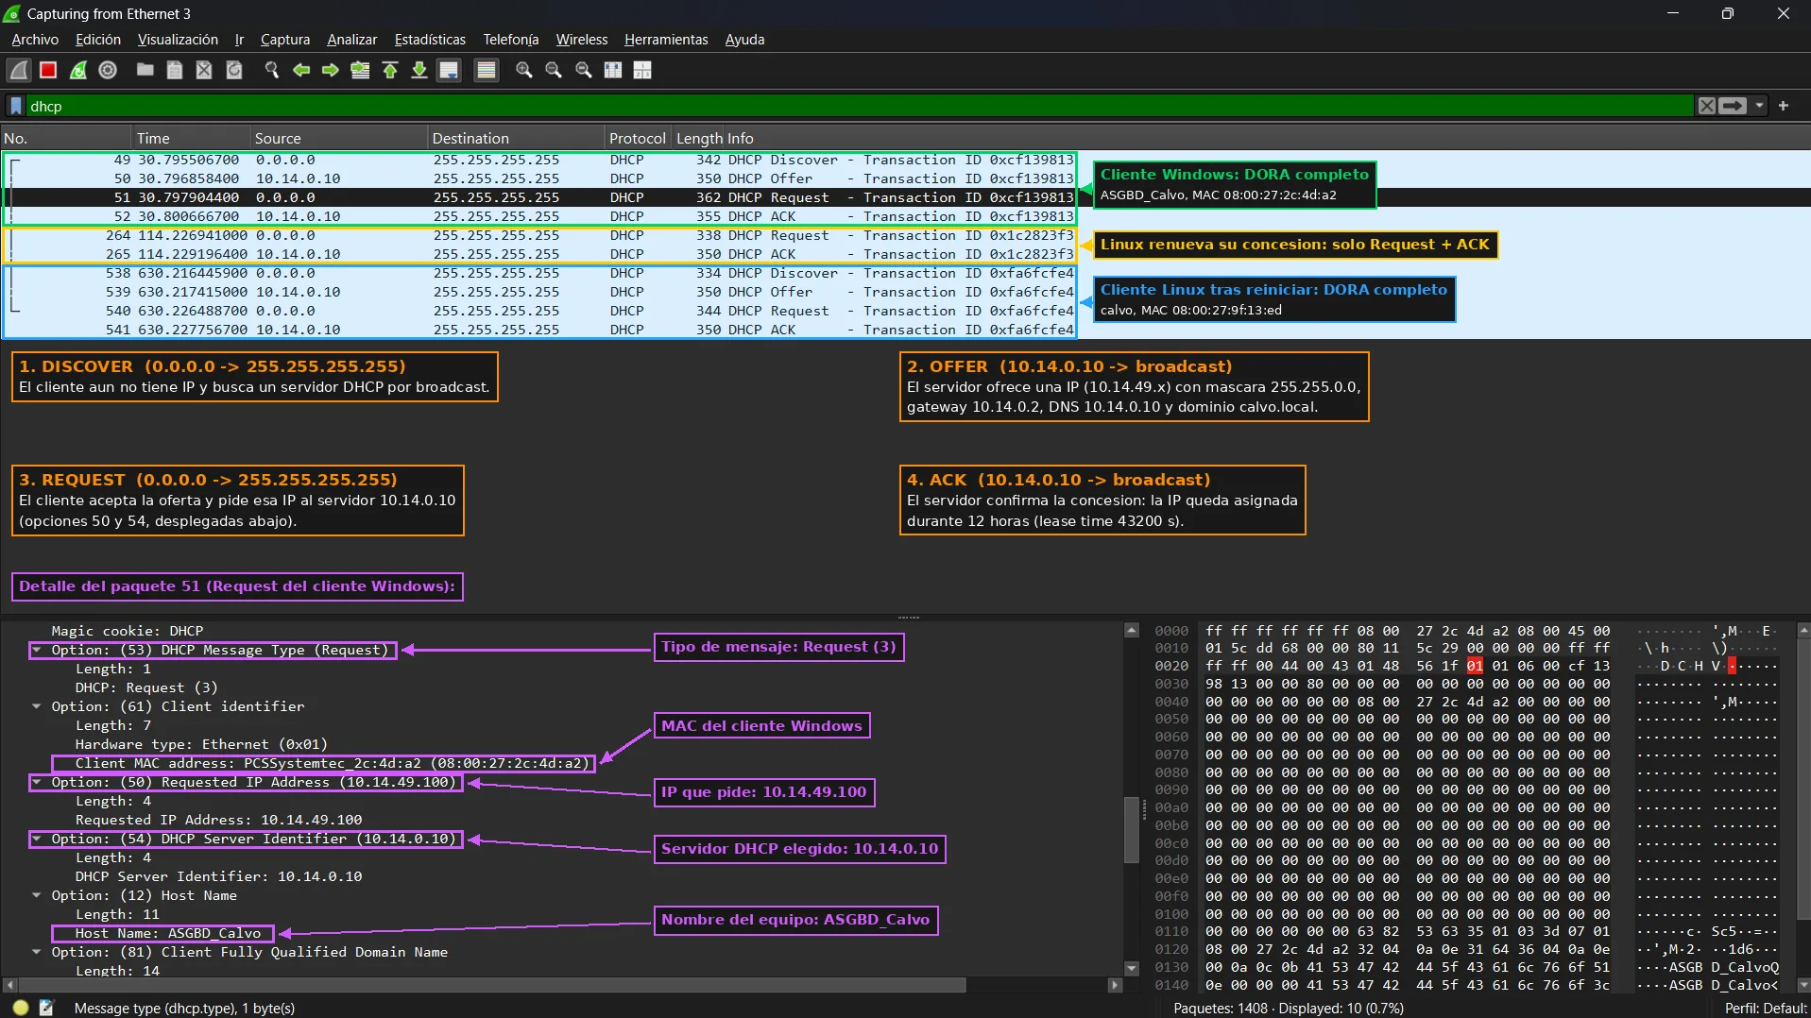
Task: Clear the dhcp display filter
Action: [1706, 106]
